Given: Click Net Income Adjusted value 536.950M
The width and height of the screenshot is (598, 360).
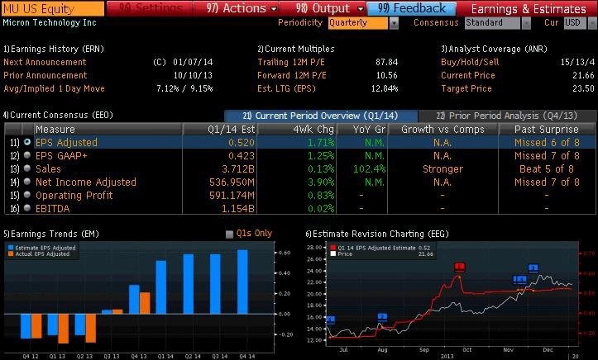Looking at the screenshot, I should 232,182.
